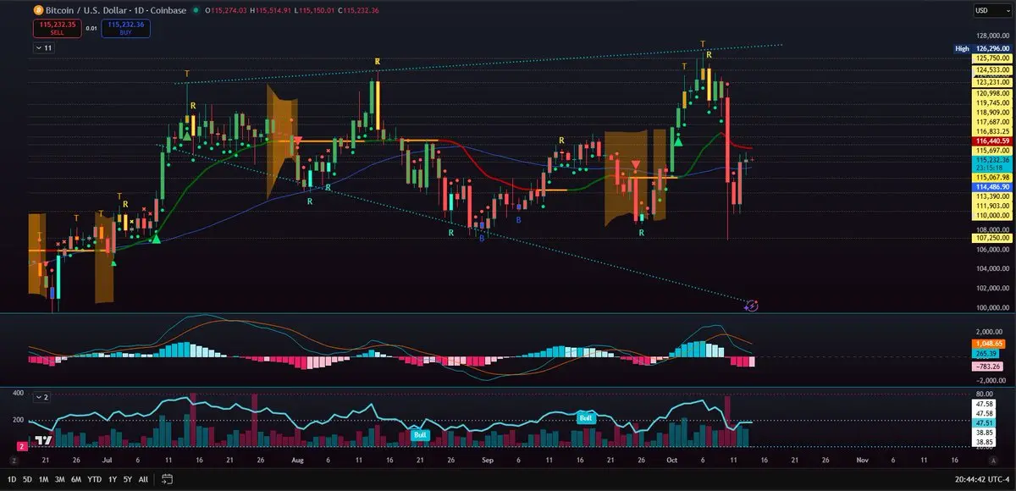Click the High 126,296.00 price label
The width and height of the screenshot is (1016, 491).
[x=982, y=49]
